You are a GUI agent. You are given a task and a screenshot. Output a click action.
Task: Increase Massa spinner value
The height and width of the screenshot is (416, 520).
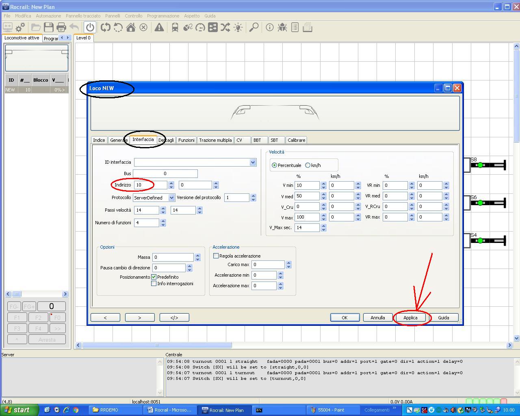pos(197,255)
